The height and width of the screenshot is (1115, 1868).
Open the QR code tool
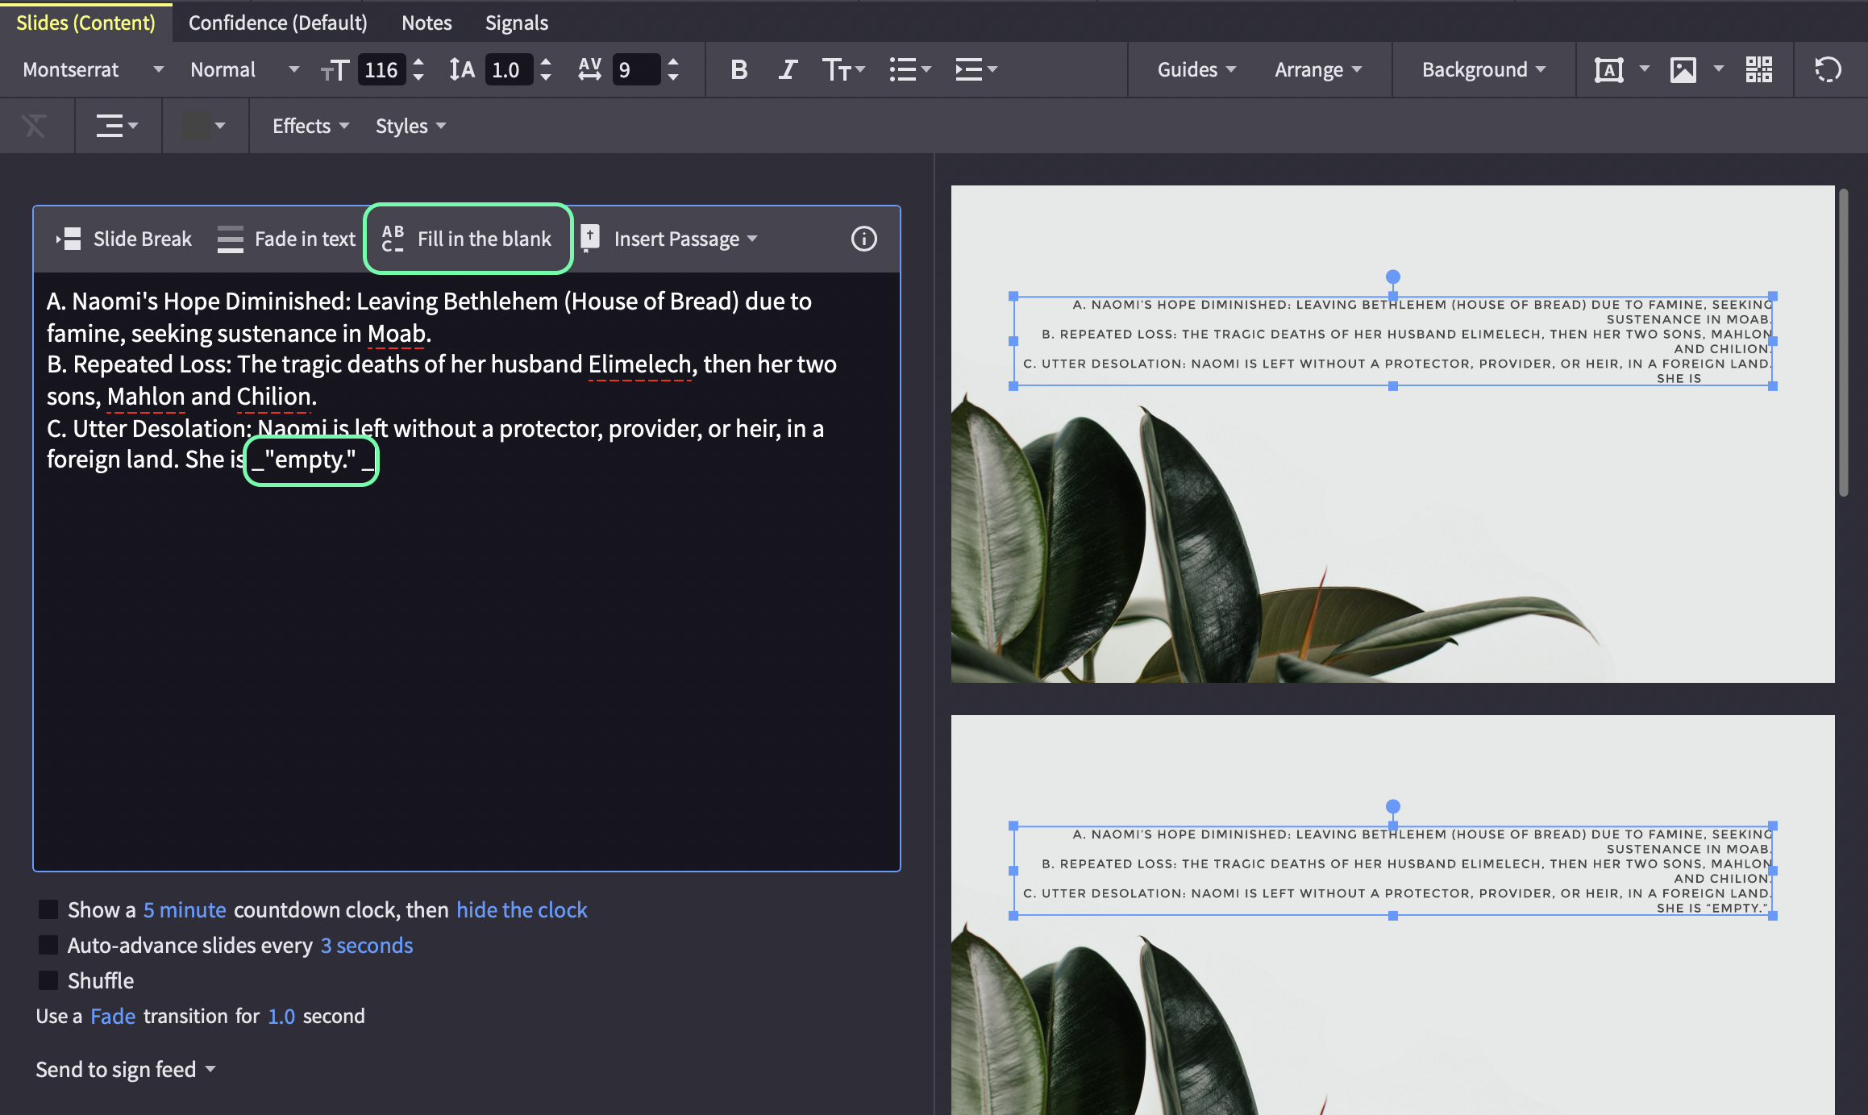click(1759, 70)
